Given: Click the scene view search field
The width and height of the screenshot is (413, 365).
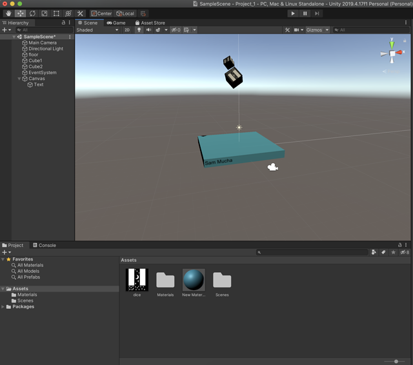Looking at the screenshot, I should pos(371,30).
